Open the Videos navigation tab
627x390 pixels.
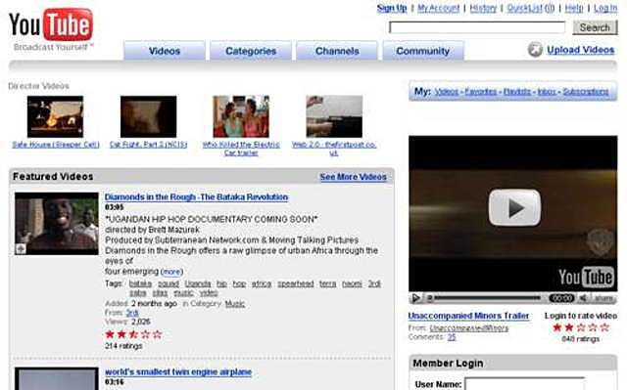point(165,51)
